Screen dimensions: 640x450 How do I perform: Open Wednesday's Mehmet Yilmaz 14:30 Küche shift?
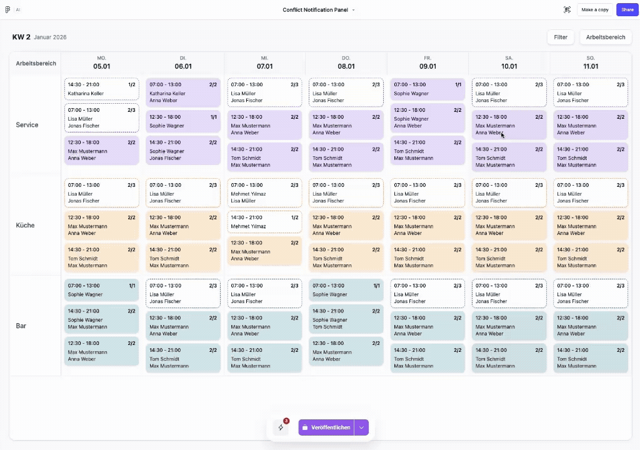(x=264, y=222)
